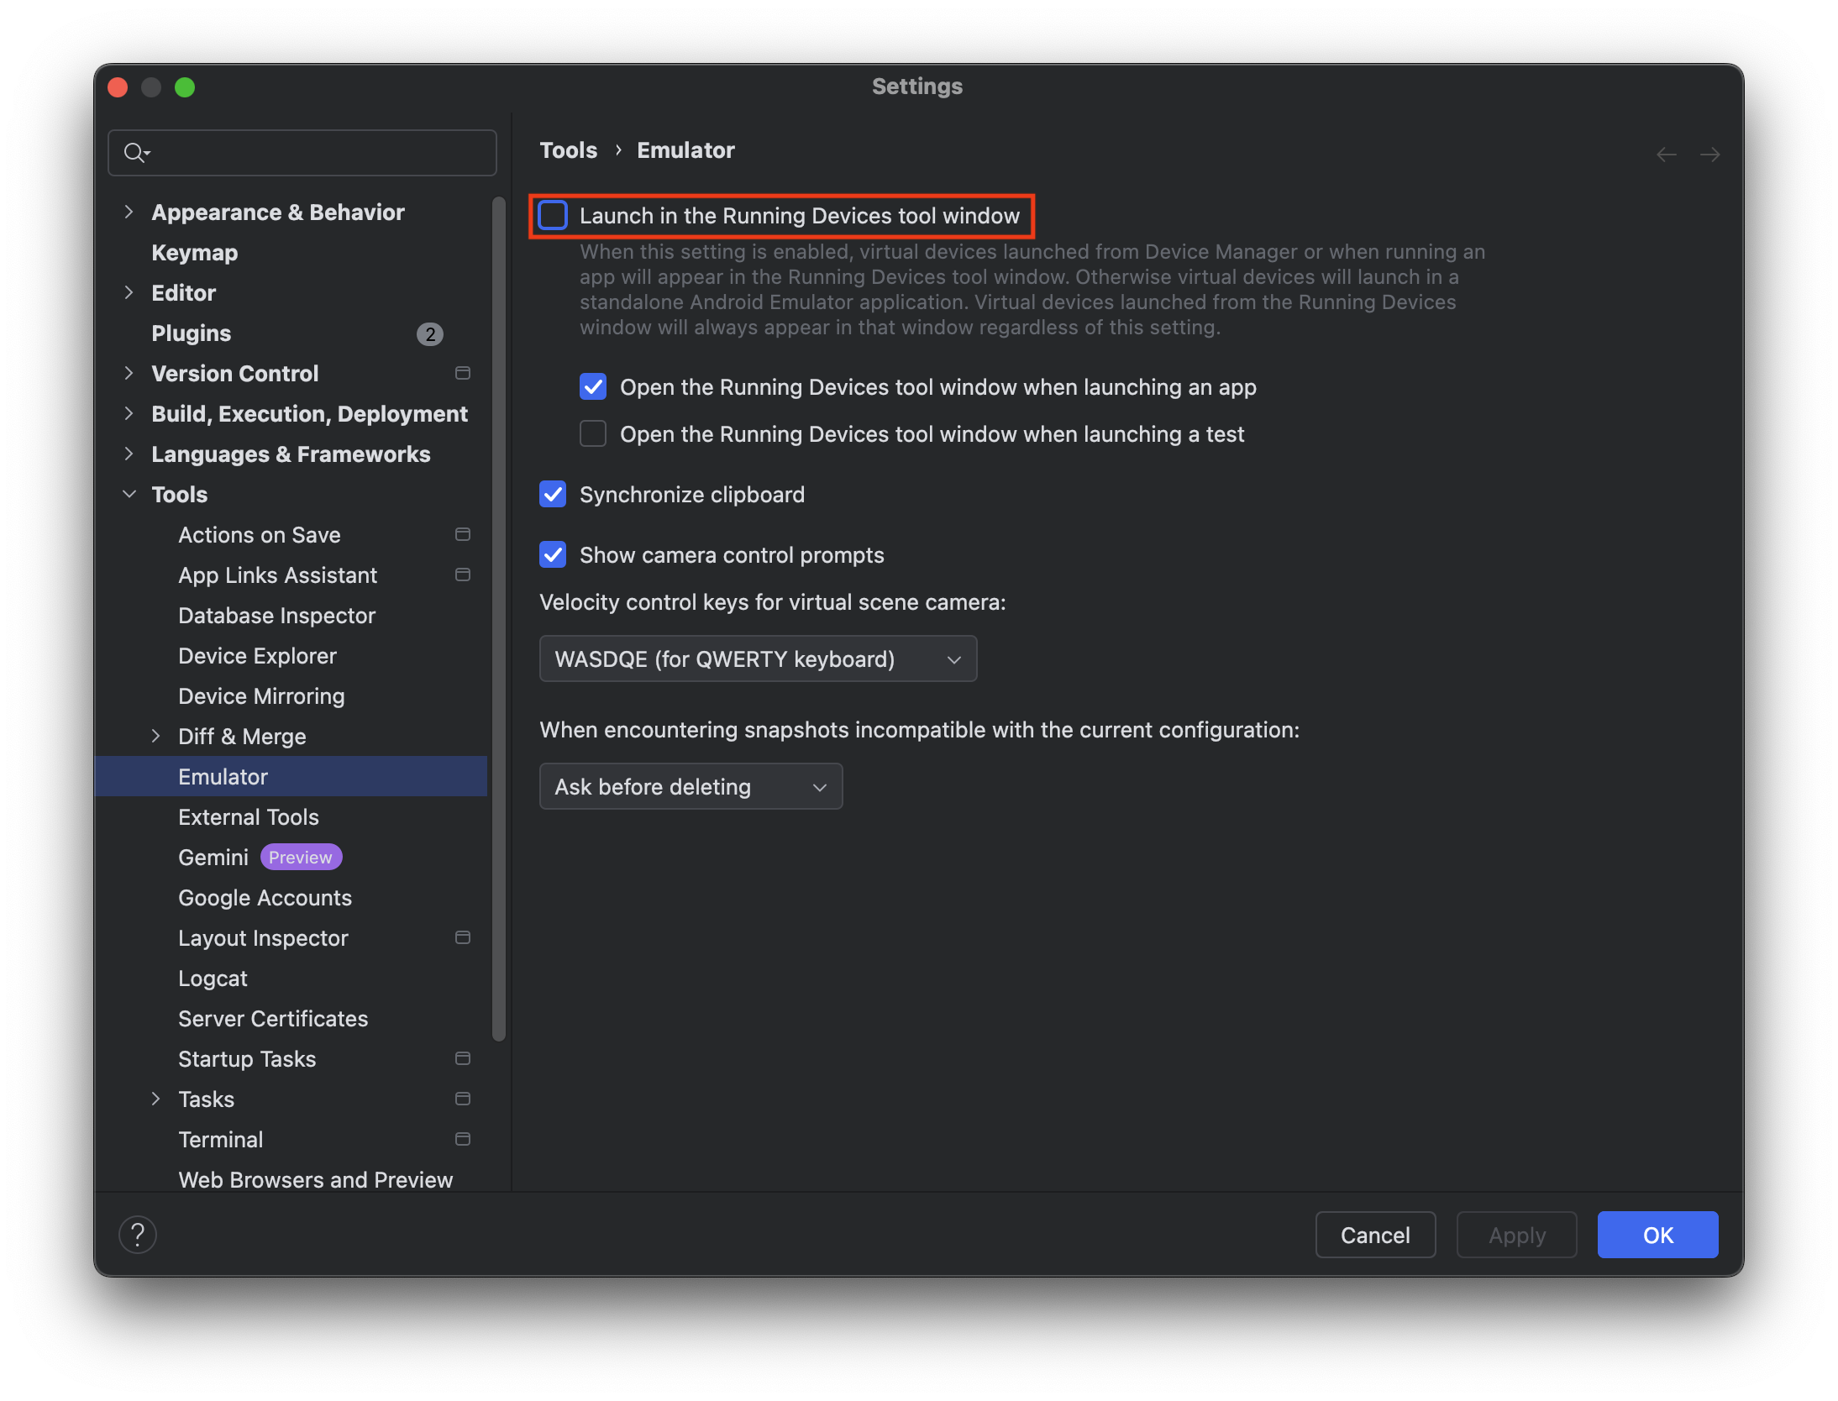Select Device Mirroring in the Tools list

click(261, 696)
